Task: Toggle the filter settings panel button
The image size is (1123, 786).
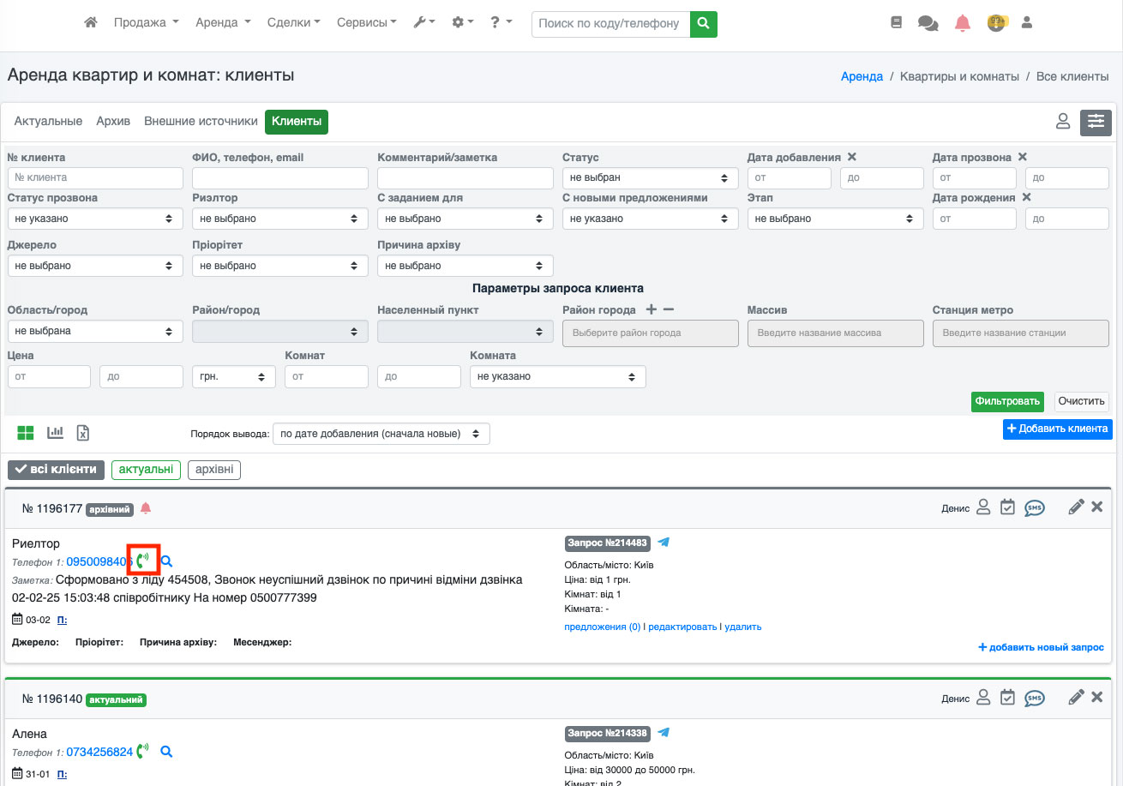Action: click(1096, 122)
